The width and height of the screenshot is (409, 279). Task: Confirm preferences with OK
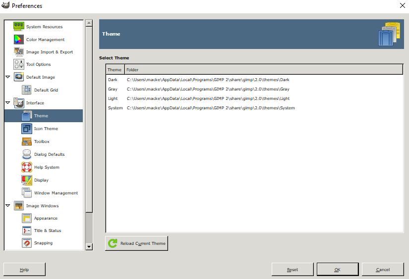[338, 270]
